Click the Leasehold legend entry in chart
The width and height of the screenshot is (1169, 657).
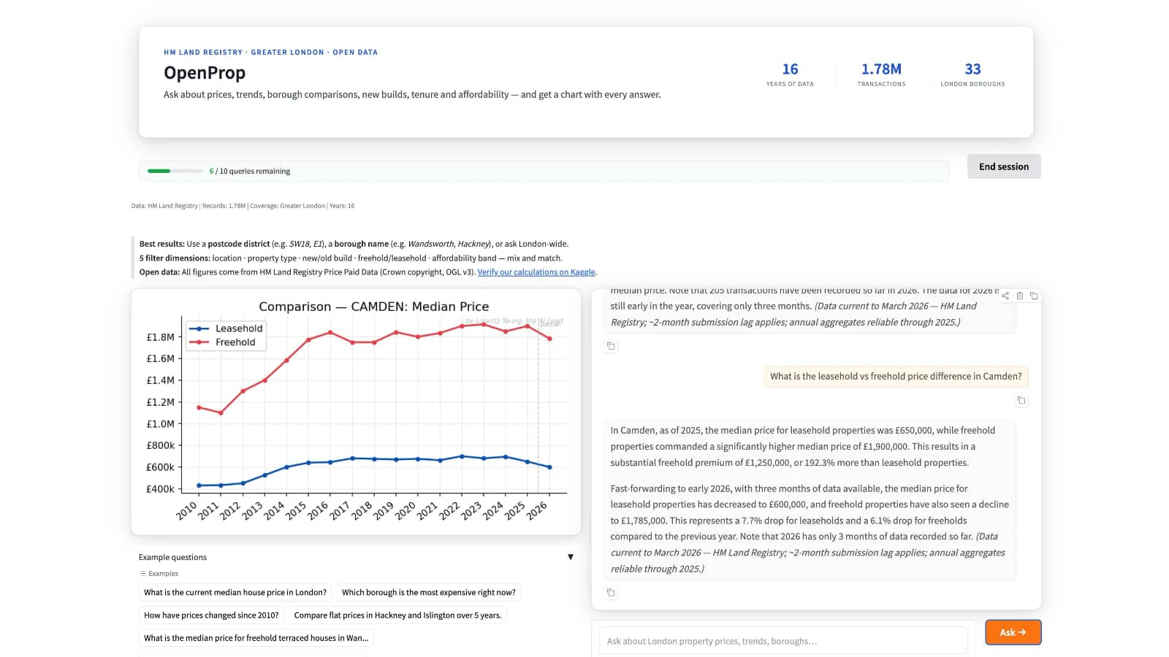click(226, 328)
